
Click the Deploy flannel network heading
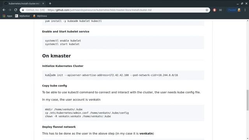(x=59, y=127)
